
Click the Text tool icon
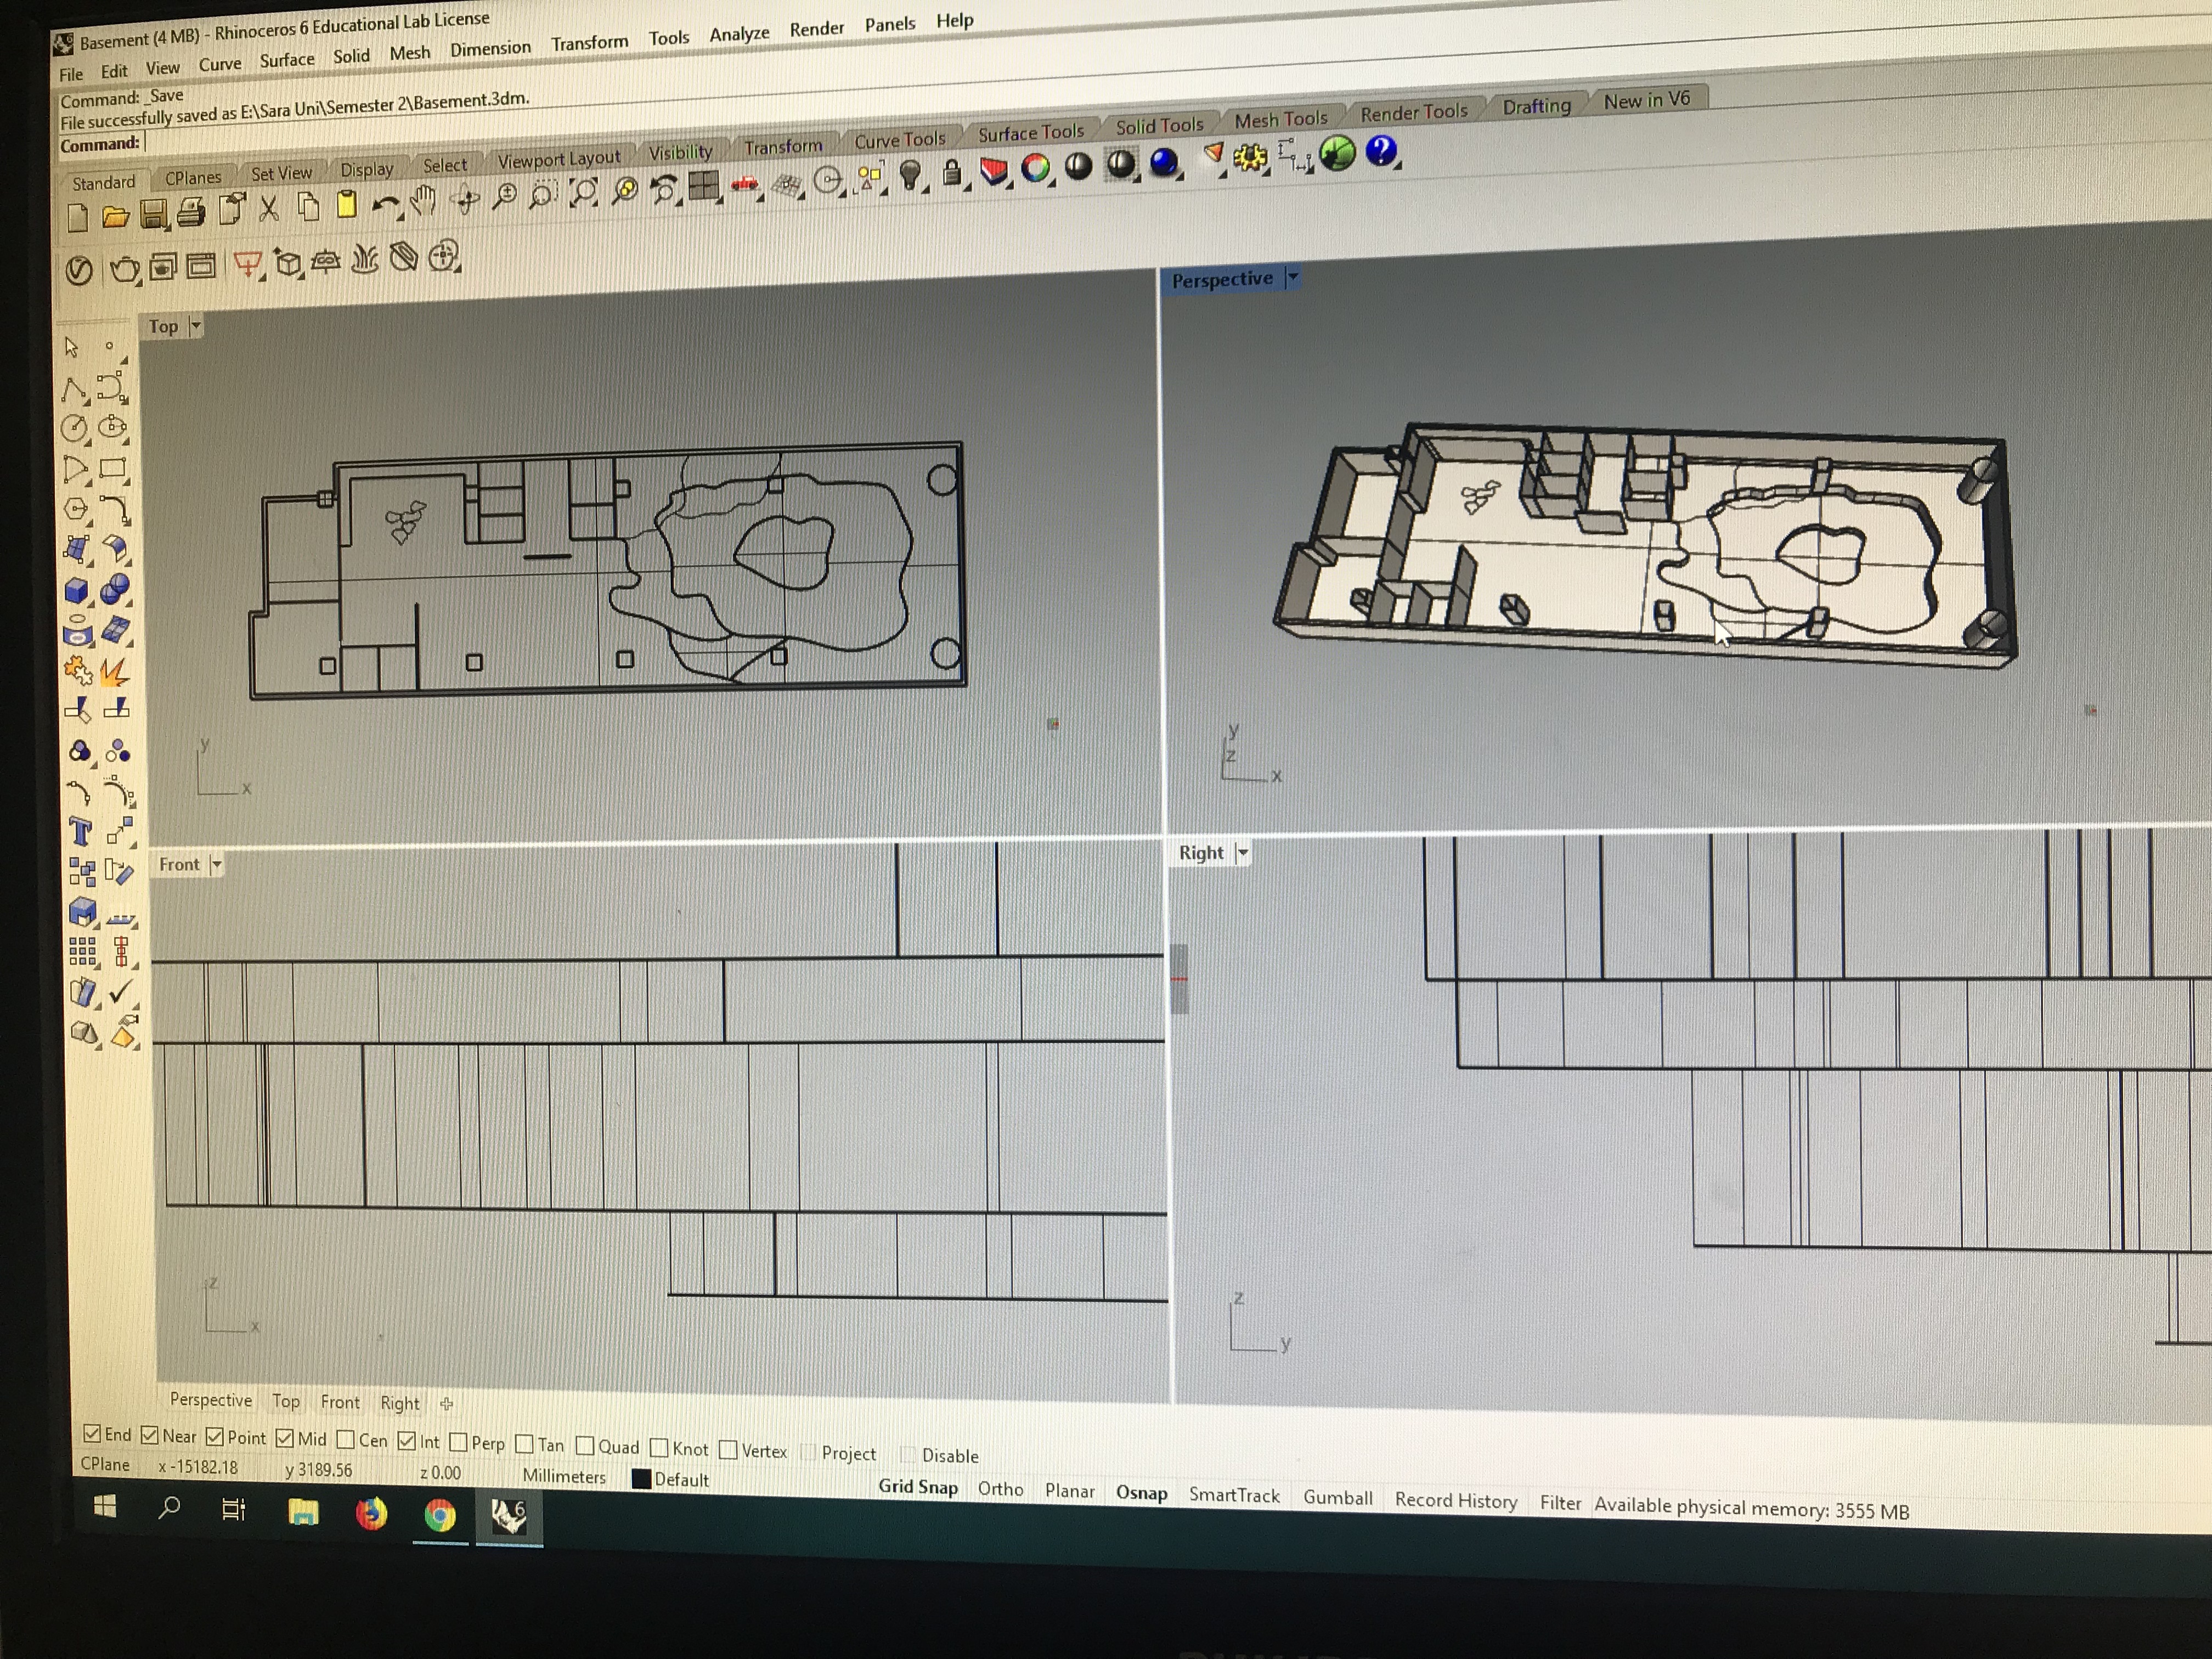81,832
